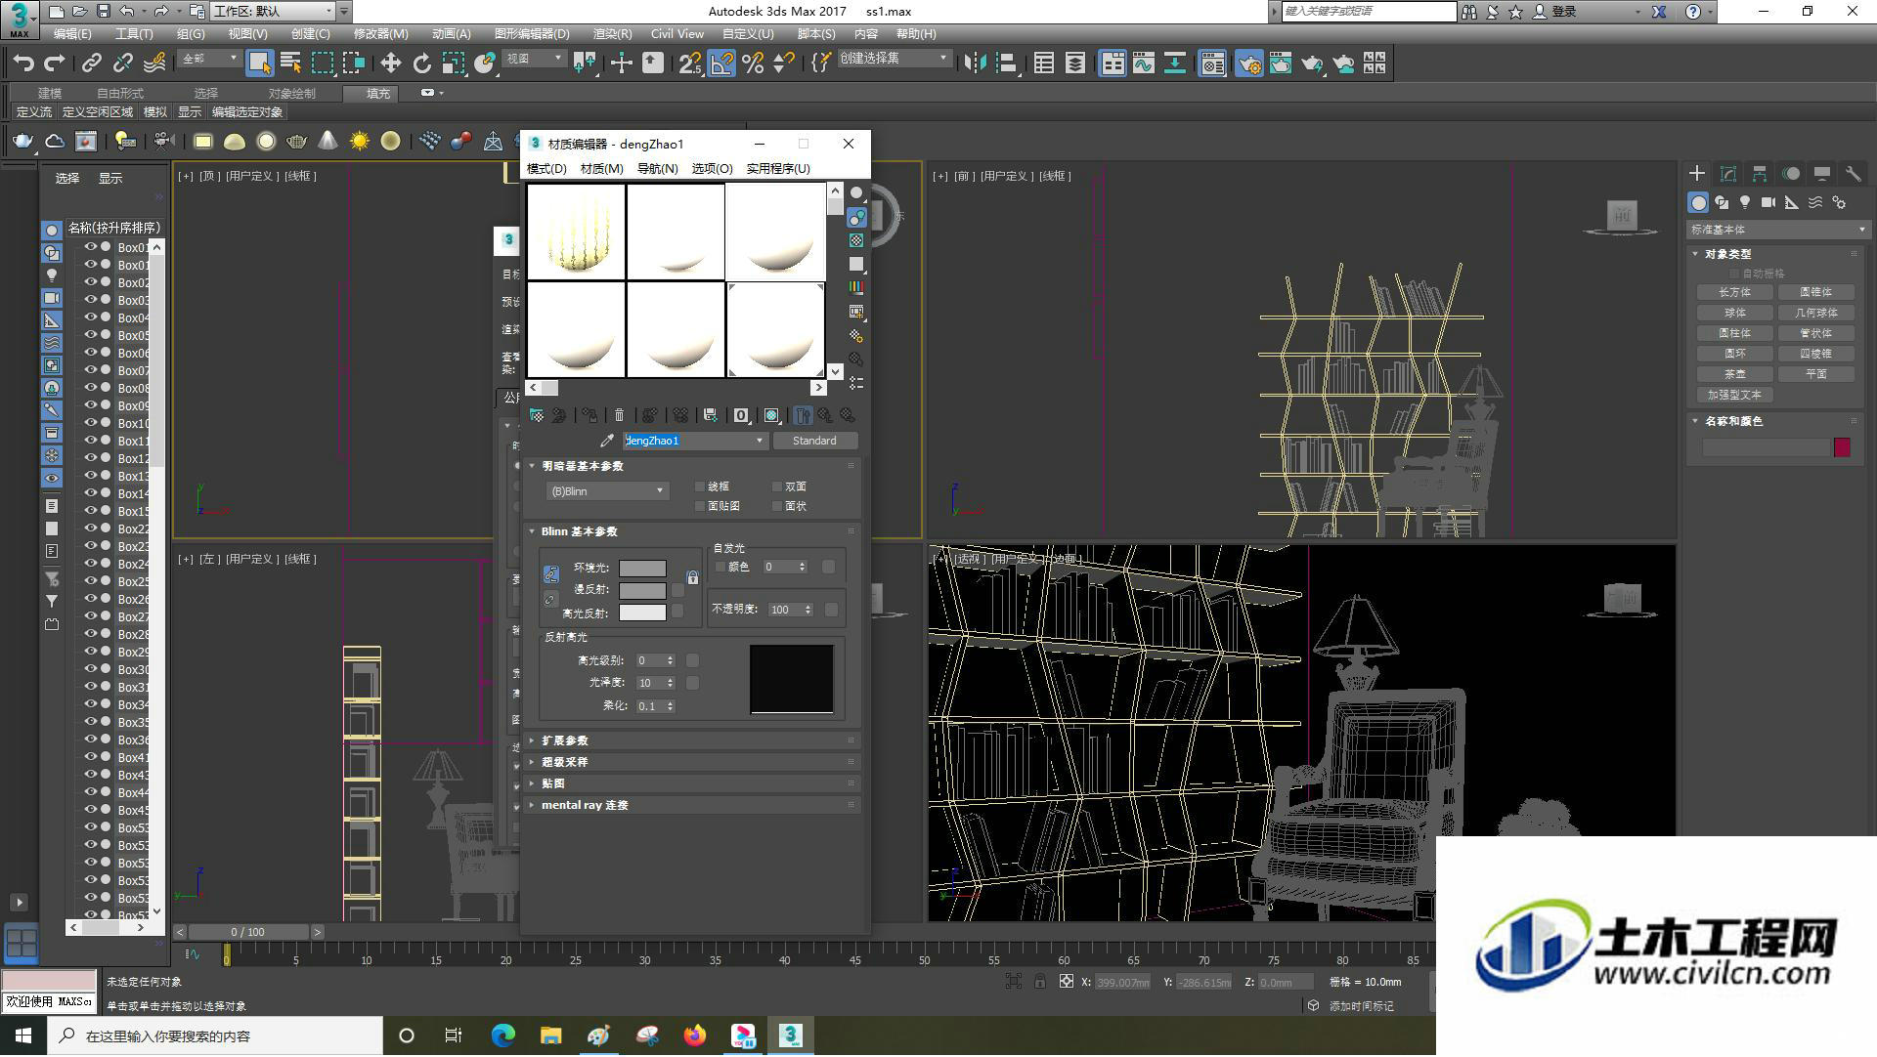1877x1057 pixels.
Task: Open the 工作区: 默认 workspace dropdown
Action: coord(274,12)
